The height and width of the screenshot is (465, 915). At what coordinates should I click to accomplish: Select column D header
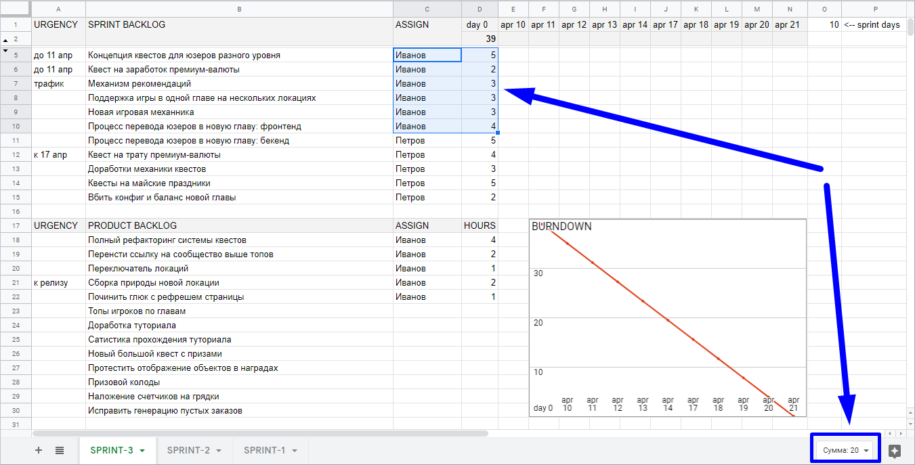point(480,9)
